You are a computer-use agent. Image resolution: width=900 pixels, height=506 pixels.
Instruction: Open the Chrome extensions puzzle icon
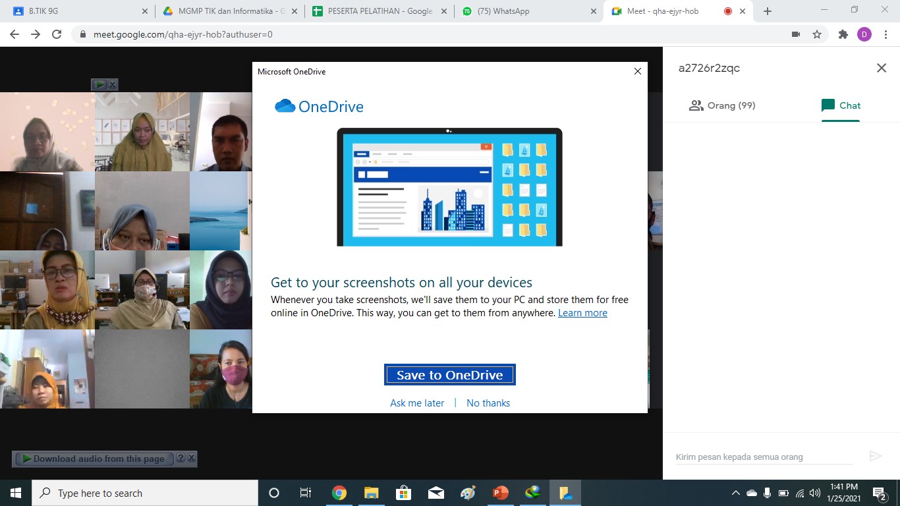point(843,34)
